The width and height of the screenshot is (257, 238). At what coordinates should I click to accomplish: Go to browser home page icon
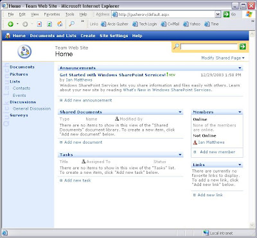click(x=60, y=24)
